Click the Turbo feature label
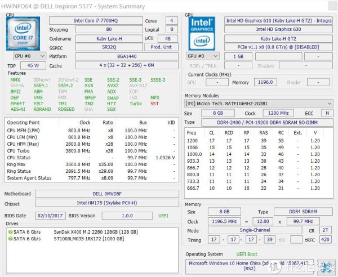This screenshot has width=338, height=277. point(136,104)
